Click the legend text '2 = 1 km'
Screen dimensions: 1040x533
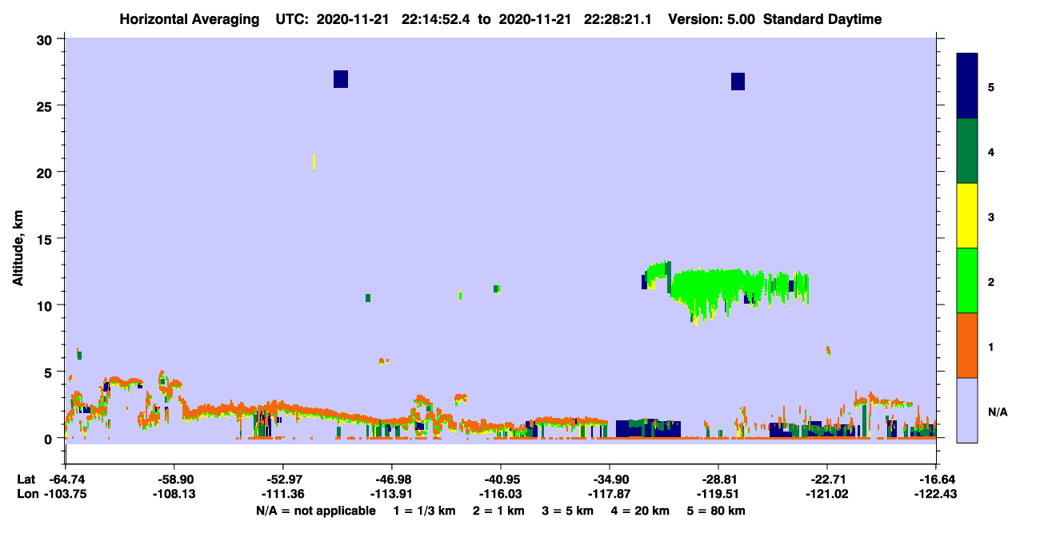click(500, 511)
